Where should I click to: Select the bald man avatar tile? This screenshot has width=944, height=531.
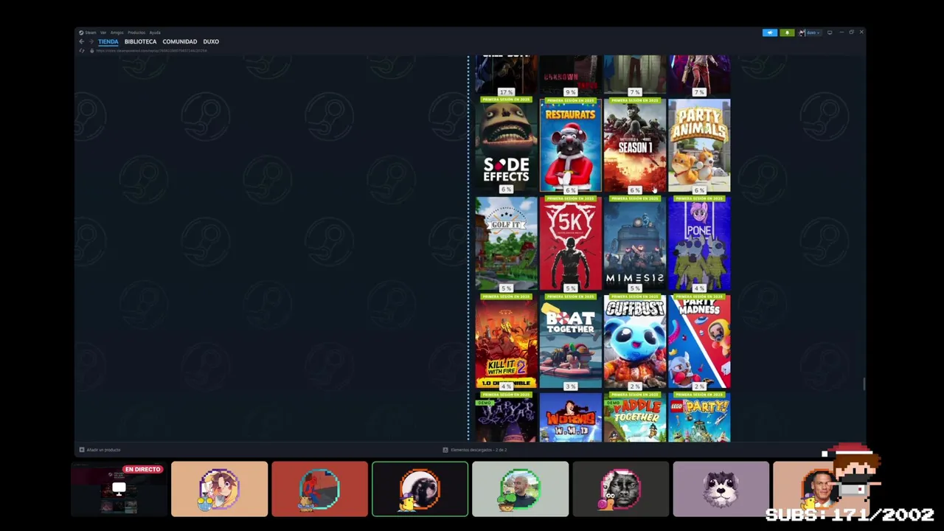[520, 489]
